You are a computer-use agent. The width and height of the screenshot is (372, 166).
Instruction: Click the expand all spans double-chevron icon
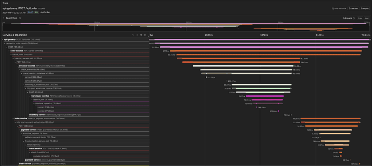click(141, 35)
